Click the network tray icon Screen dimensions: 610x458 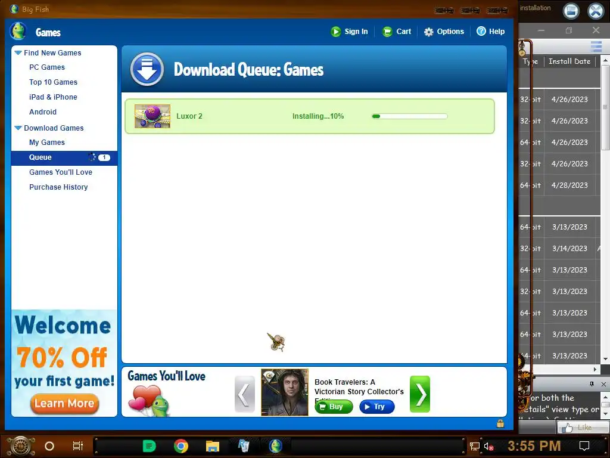tap(475, 446)
